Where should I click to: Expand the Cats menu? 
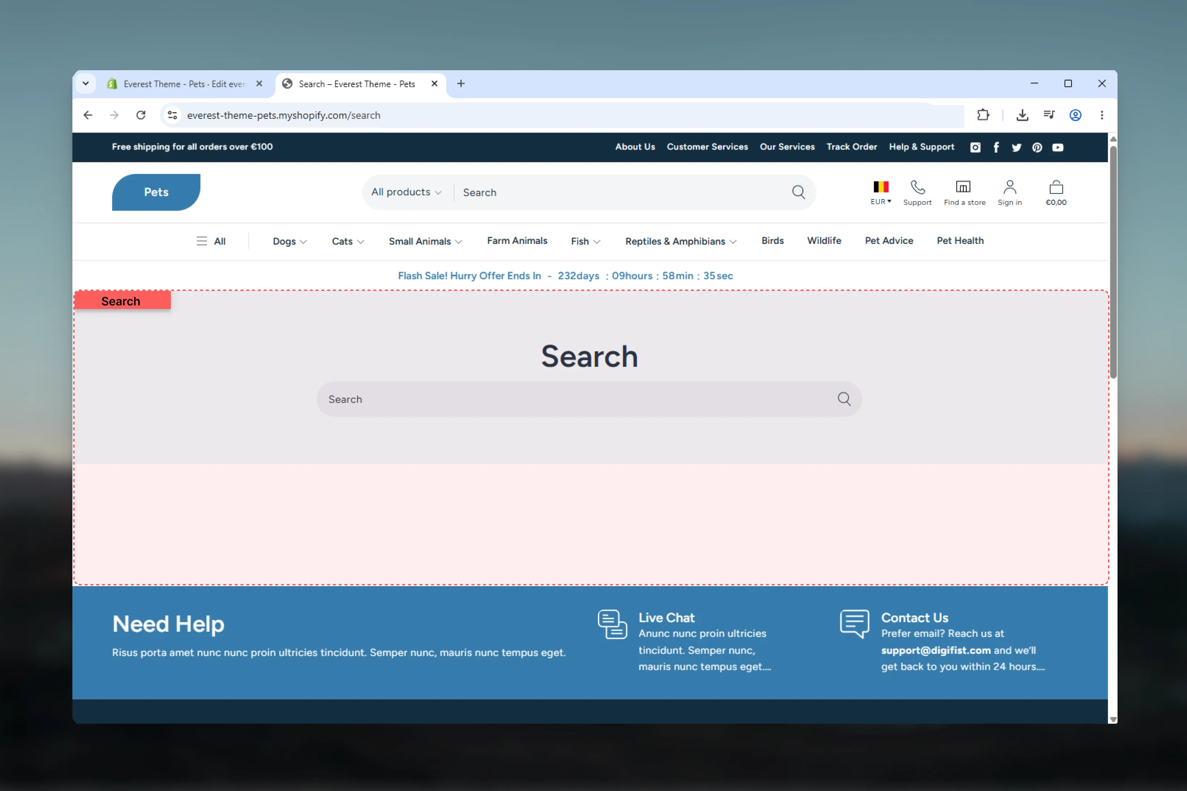point(347,241)
